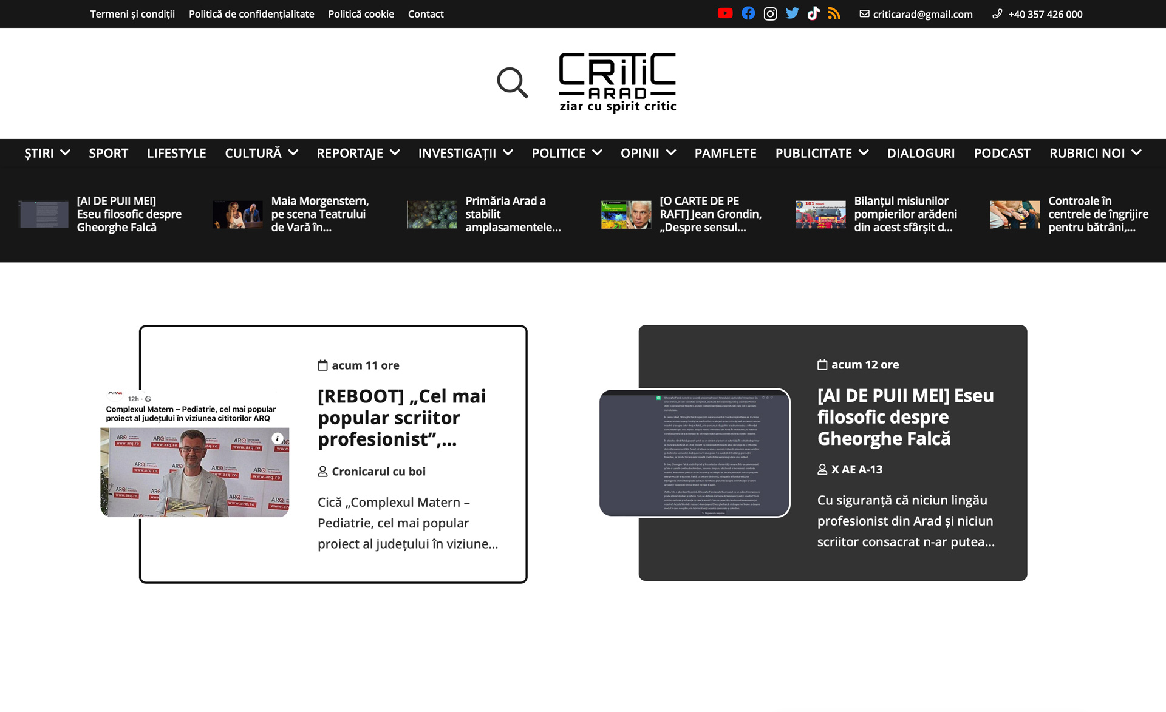Go to the DIALOGURI section

tap(921, 154)
